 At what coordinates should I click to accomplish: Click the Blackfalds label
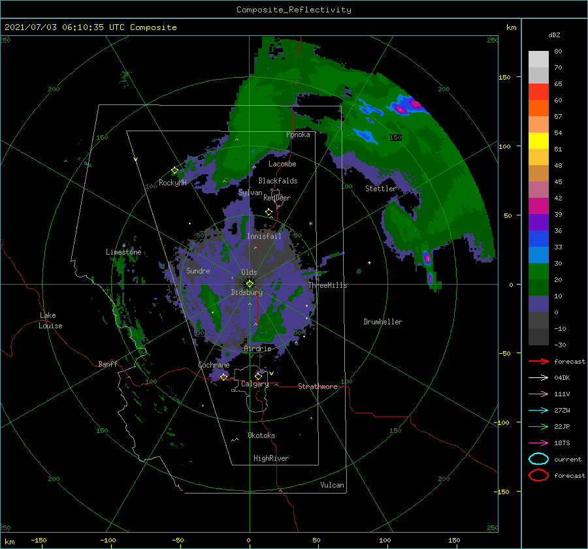click(278, 181)
